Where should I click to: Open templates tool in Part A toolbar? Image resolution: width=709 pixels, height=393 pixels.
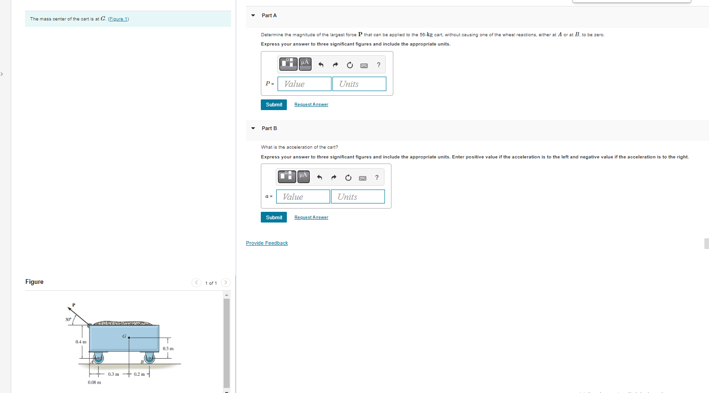(288, 64)
